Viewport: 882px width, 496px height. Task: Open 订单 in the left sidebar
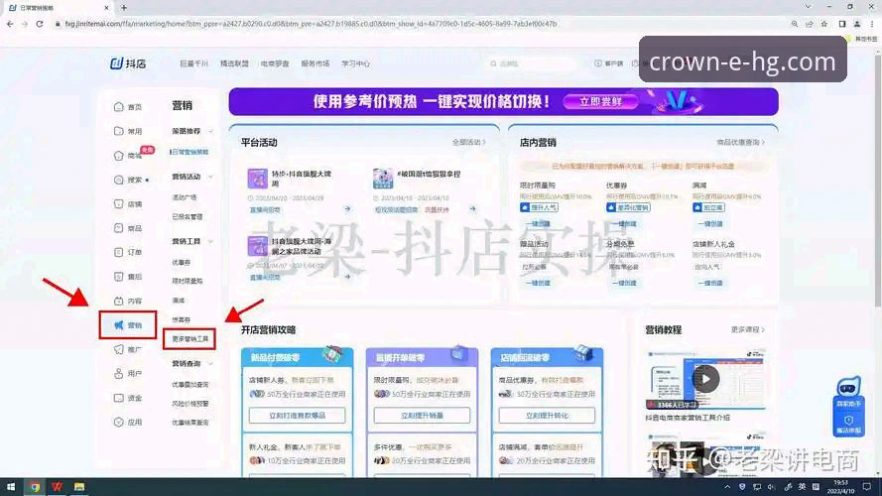point(128,253)
